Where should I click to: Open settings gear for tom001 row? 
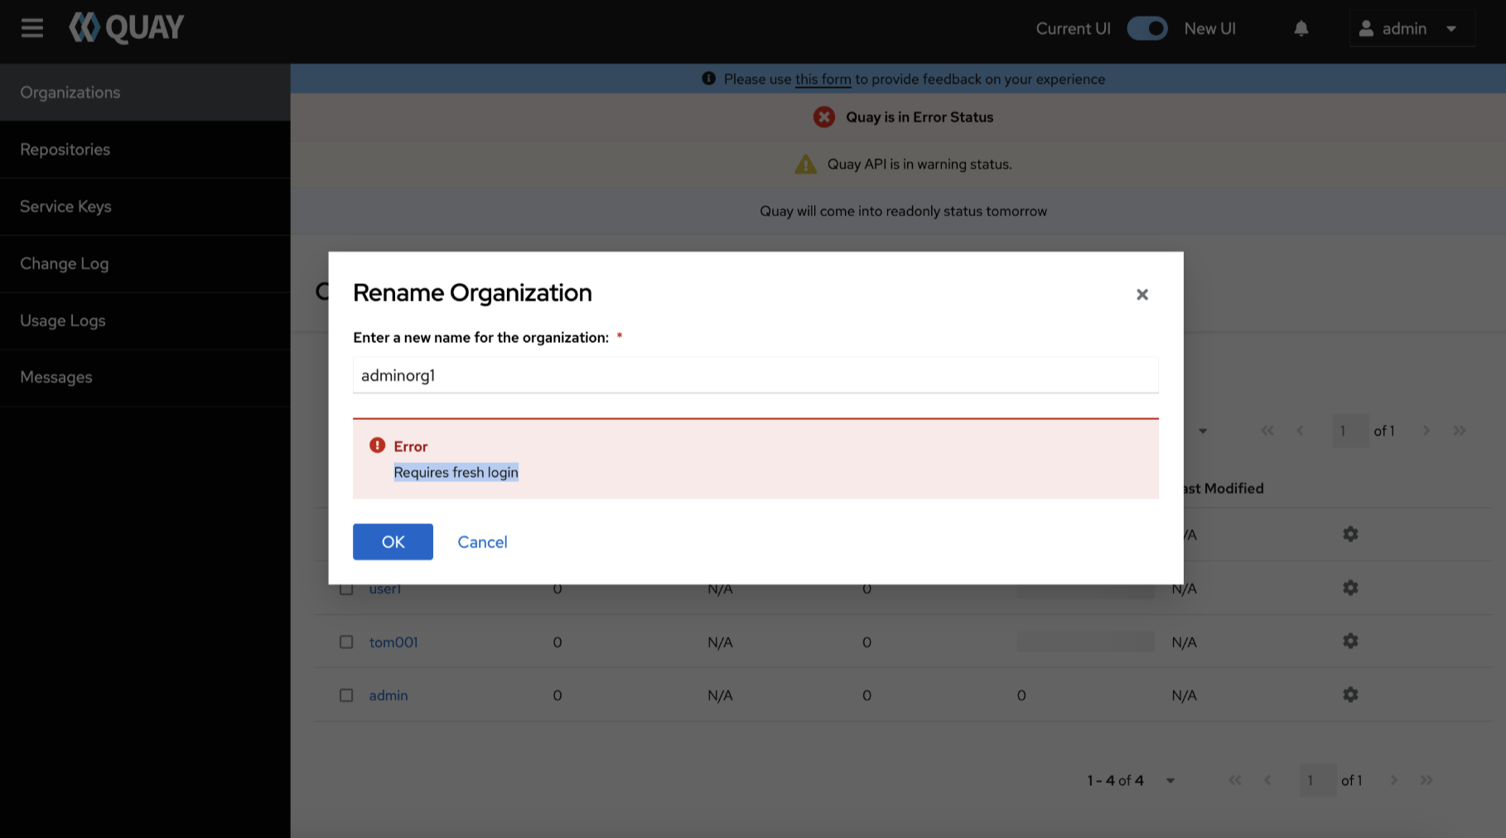coord(1349,642)
